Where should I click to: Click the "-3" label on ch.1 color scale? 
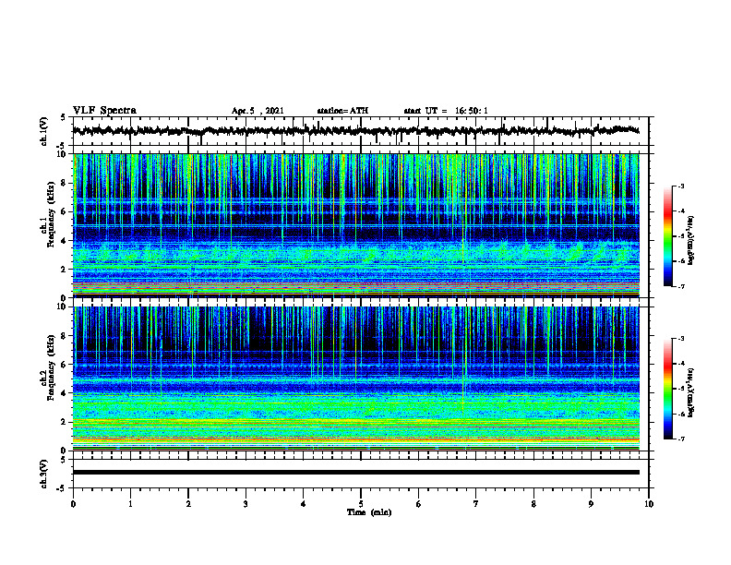(681, 186)
